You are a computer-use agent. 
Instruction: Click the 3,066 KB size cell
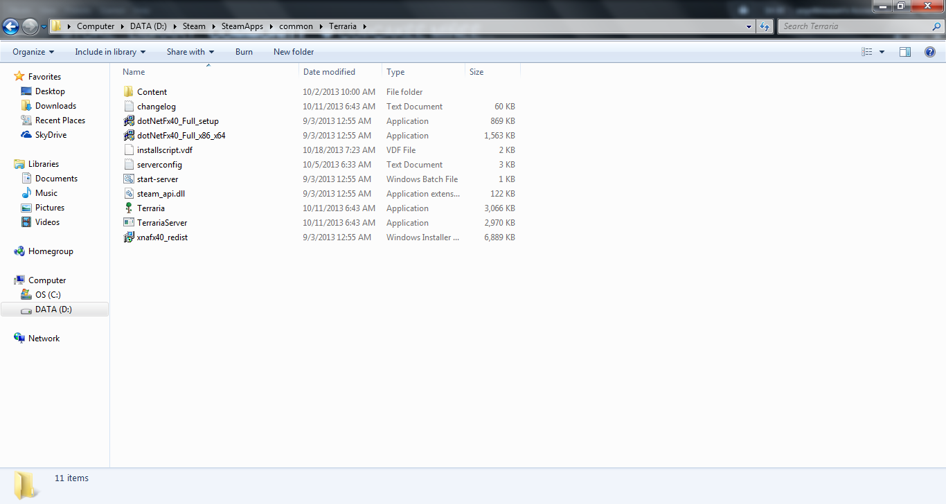tap(501, 208)
